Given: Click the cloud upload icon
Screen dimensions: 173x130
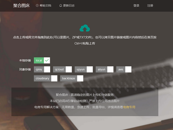Looking at the screenshot, I should [85, 28].
